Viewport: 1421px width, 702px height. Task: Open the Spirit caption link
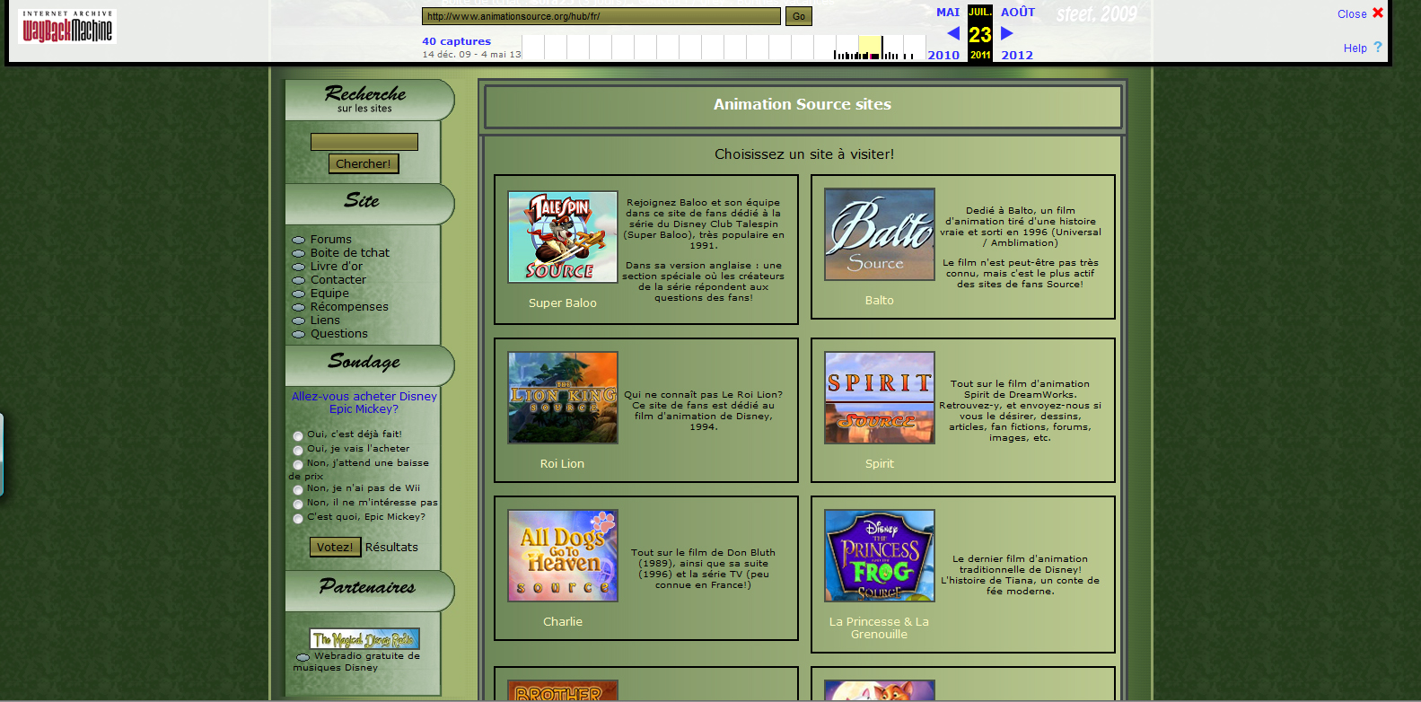click(x=880, y=464)
